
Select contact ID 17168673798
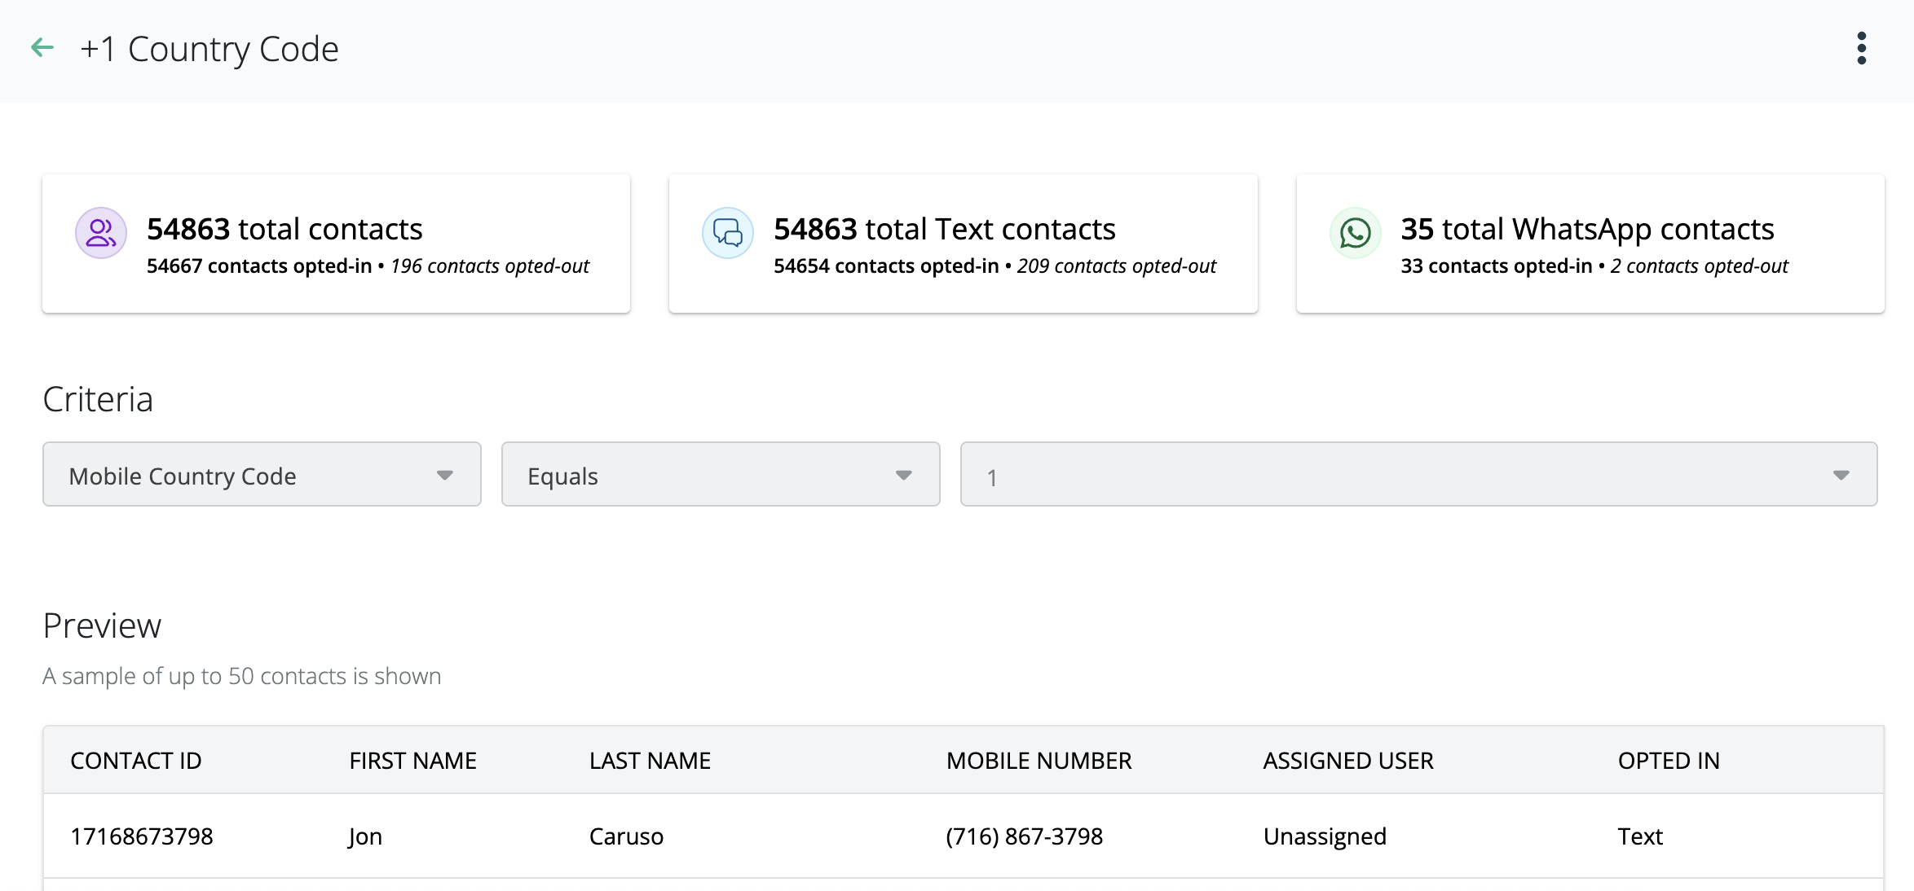142,836
